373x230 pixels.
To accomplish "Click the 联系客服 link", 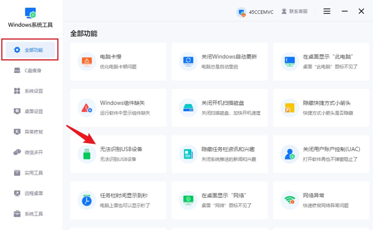I will (298, 11).
